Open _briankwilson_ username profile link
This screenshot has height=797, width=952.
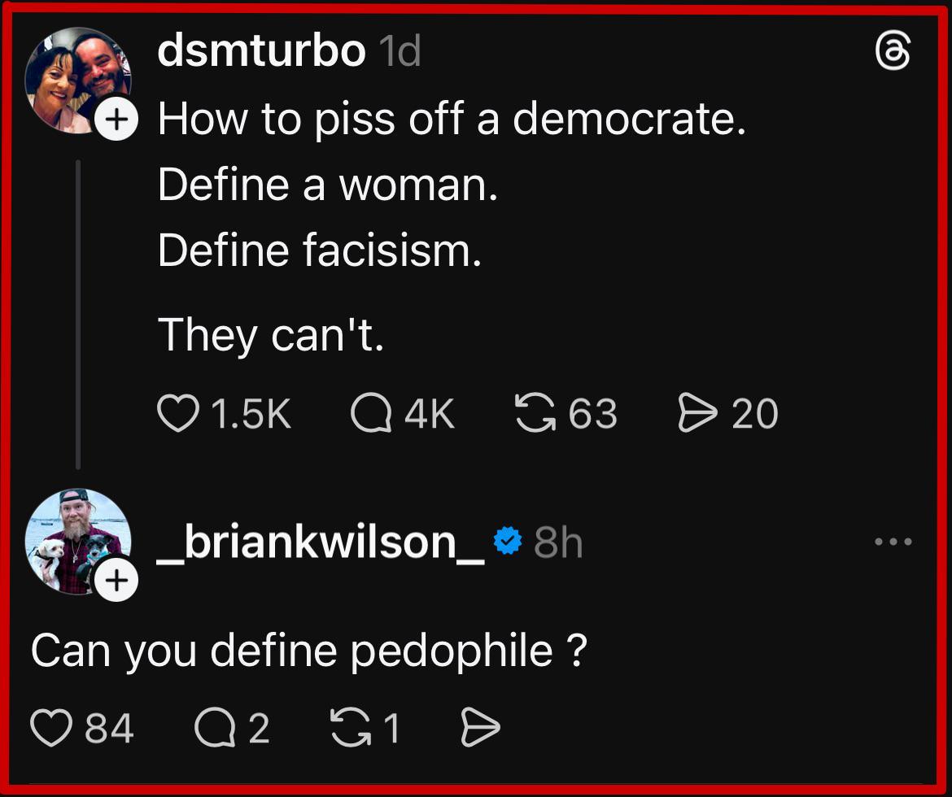321,542
